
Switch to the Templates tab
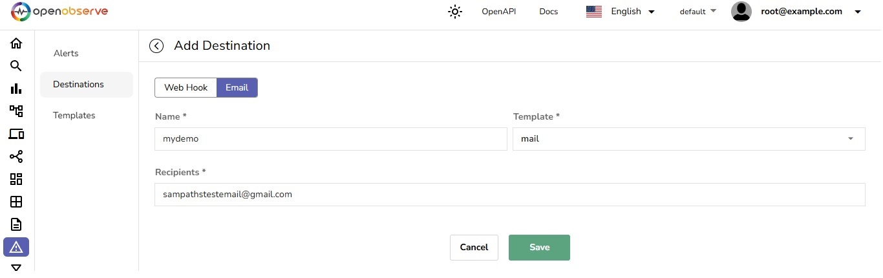74,116
